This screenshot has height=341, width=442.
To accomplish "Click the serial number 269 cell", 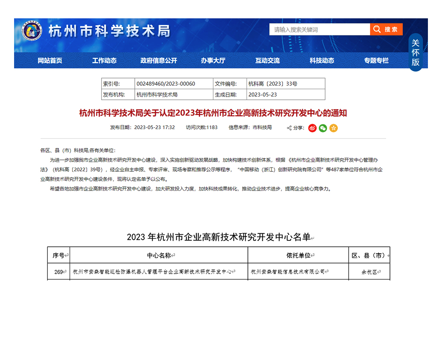I will click(x=58, y=272).
